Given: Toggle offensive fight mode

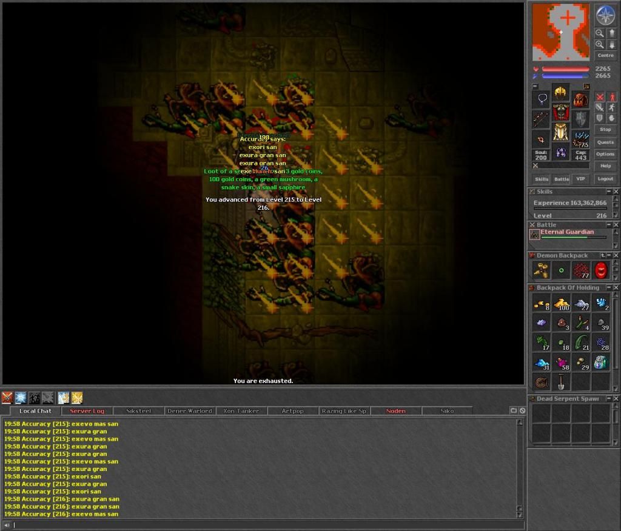Looking at the screenshot, I should [600, 97].
